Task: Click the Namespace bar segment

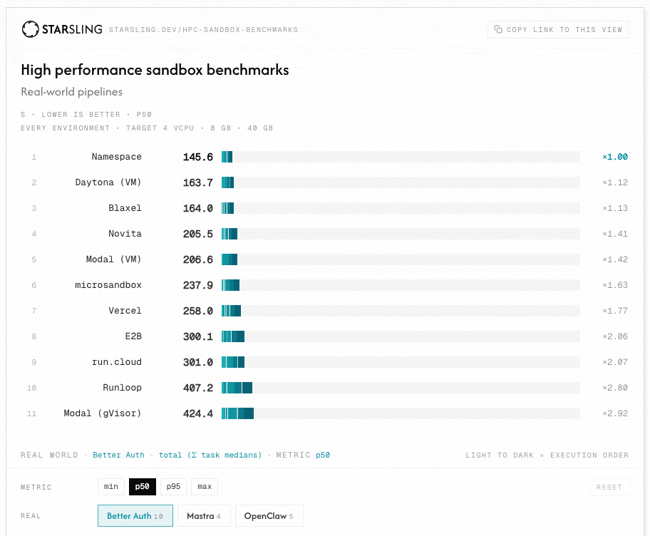Action: click(227, 157)
